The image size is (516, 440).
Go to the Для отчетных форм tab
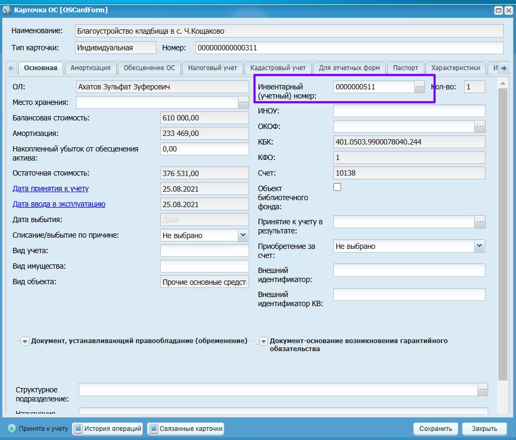point(349,68)
